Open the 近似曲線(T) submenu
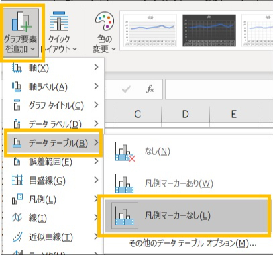 tap(54, 237)
